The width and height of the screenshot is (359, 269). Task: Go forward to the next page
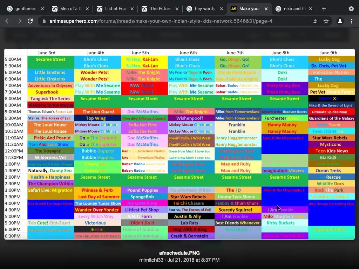(19, 21)
